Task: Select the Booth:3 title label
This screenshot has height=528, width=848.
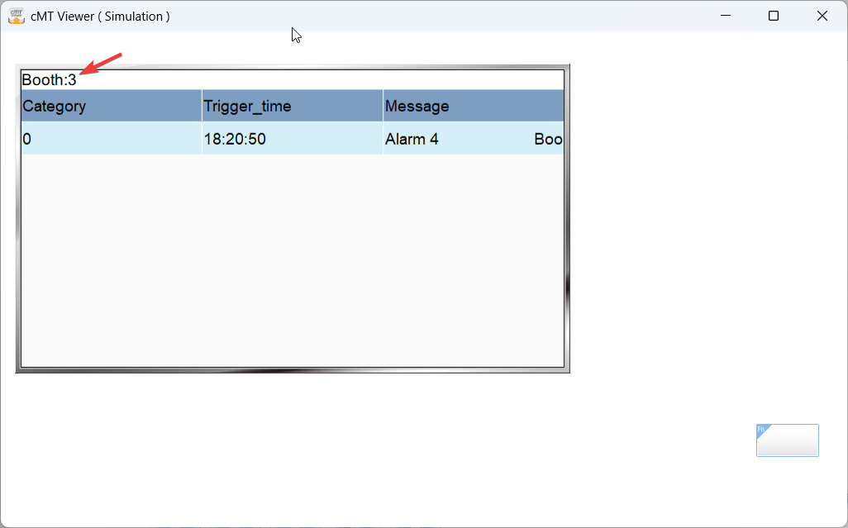Action: (x=49, y=80)
